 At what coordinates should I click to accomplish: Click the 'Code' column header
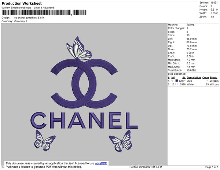[x=206, y=78]
